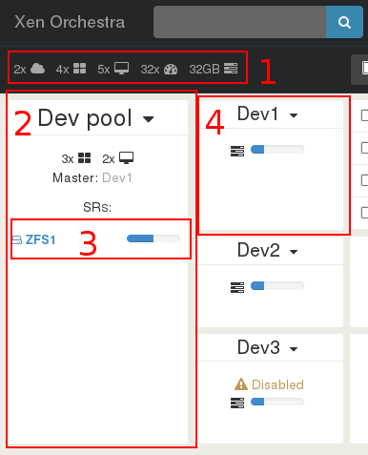Click the ZFS1 disk drive icon
The height and width of the screenshot is (455, 368).
pyautogui.click(x=17, y=239)
